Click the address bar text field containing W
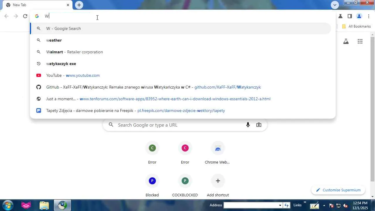 point(187,16)
